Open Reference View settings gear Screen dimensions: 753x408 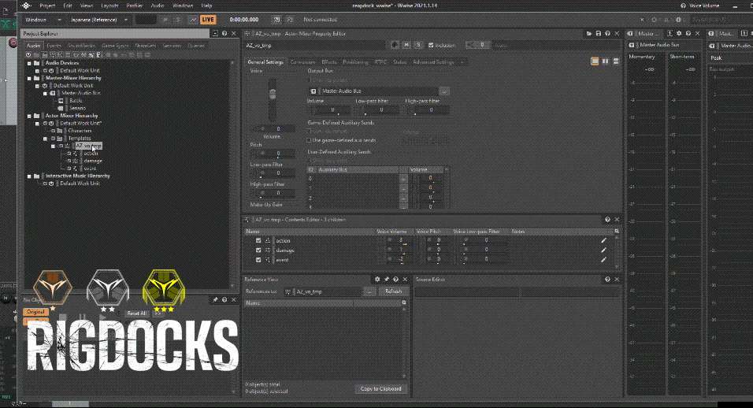pyautogui.click(x=377, y=280)
